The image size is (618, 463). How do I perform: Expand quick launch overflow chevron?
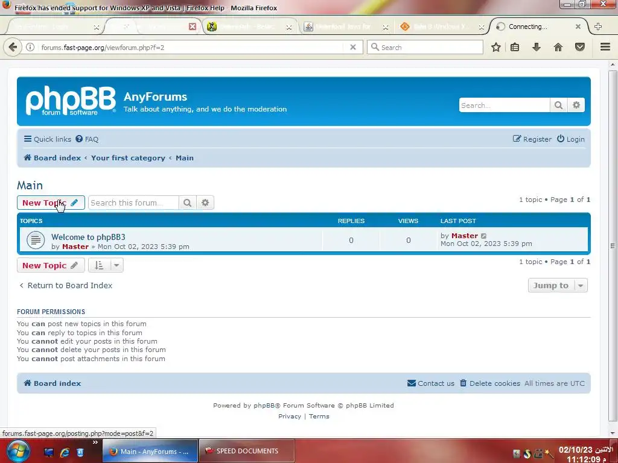pyautogui.click(x=95, y=443)
